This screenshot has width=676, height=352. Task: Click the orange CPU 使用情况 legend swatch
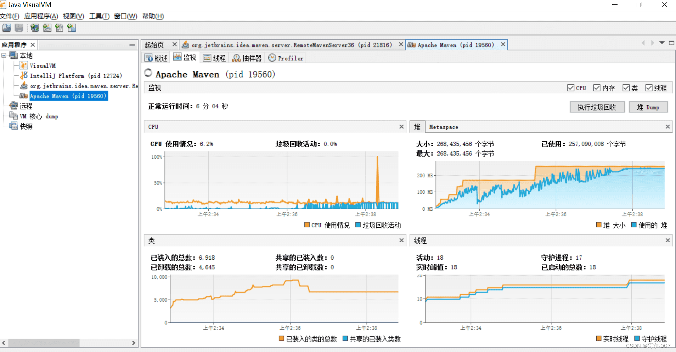(307, 225)
